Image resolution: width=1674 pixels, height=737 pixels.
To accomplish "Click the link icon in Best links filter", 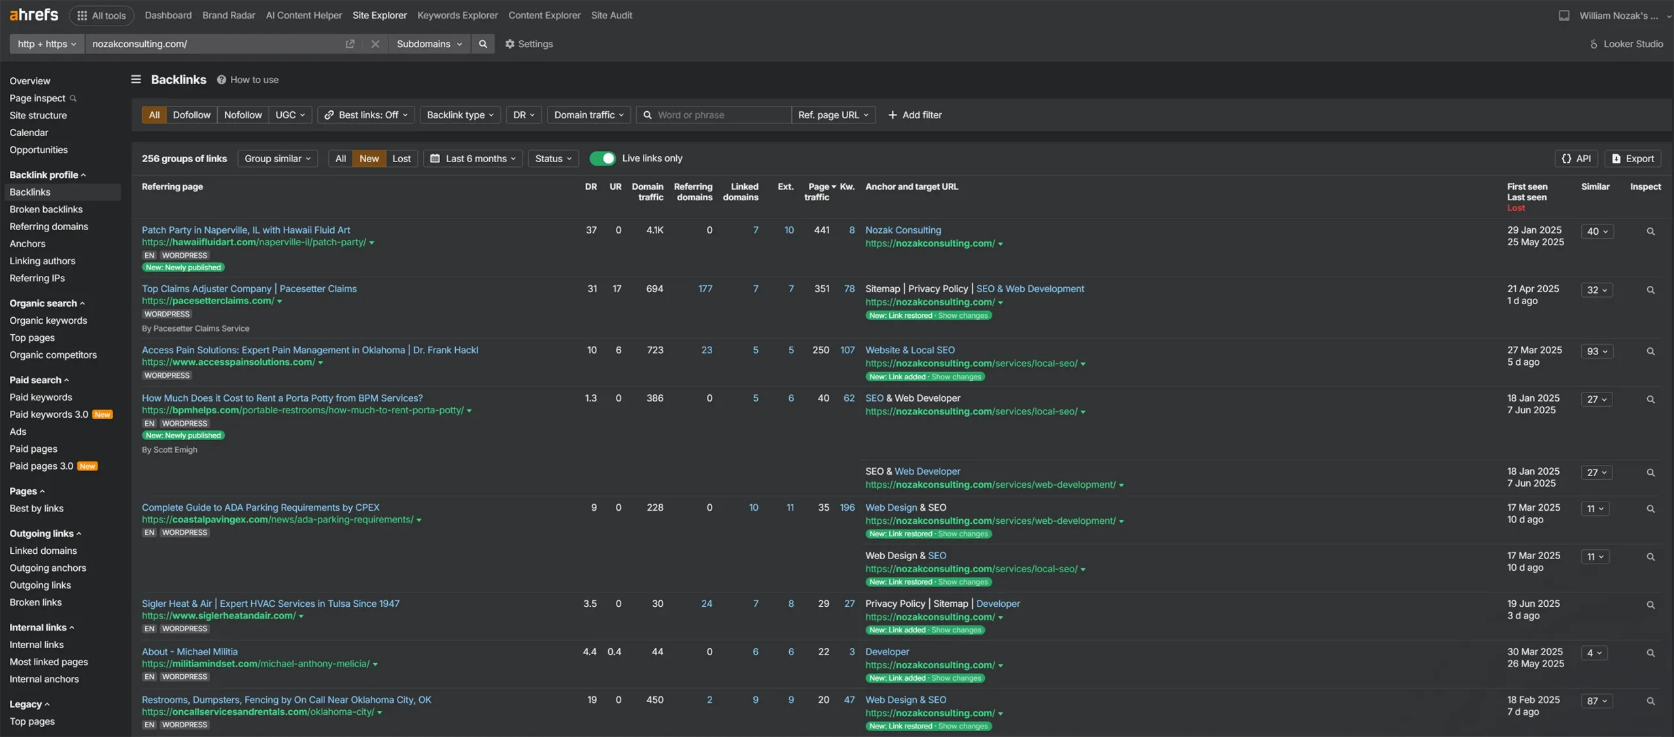I will pos(330,115).
